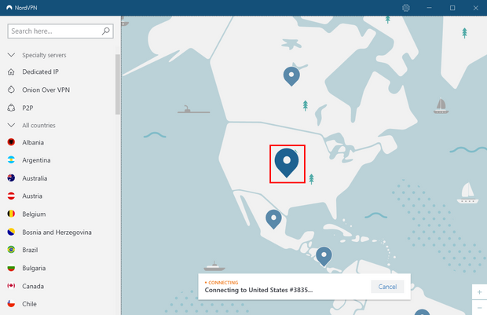Connect to Belgium

tap(34, 214)
